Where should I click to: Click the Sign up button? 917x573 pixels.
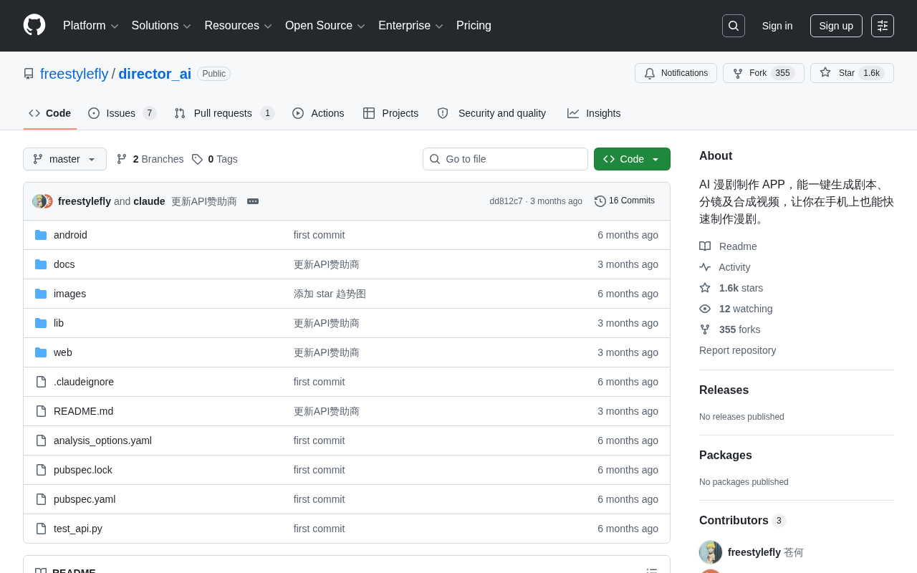point(836,26)
